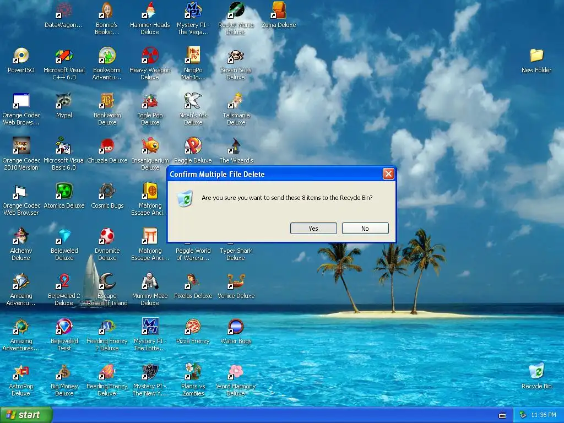The height and width of the screenshot is (423, 564).
Task: Select Microsoft Visual Basic 6.0 icon
Action: pyautogui.click(x=64, y=154)
